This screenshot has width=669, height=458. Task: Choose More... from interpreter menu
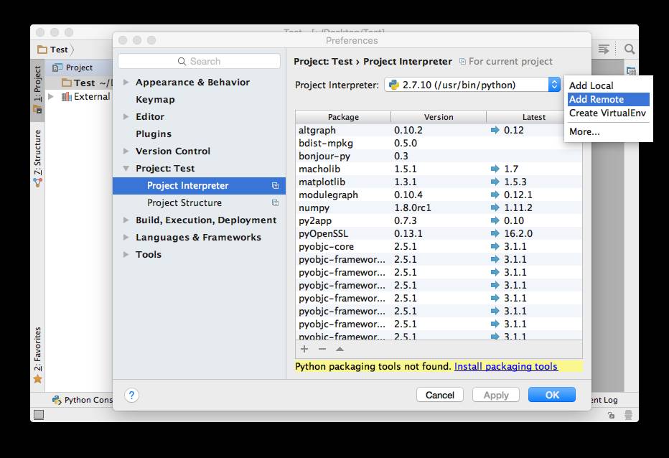(x=609, y=131)
